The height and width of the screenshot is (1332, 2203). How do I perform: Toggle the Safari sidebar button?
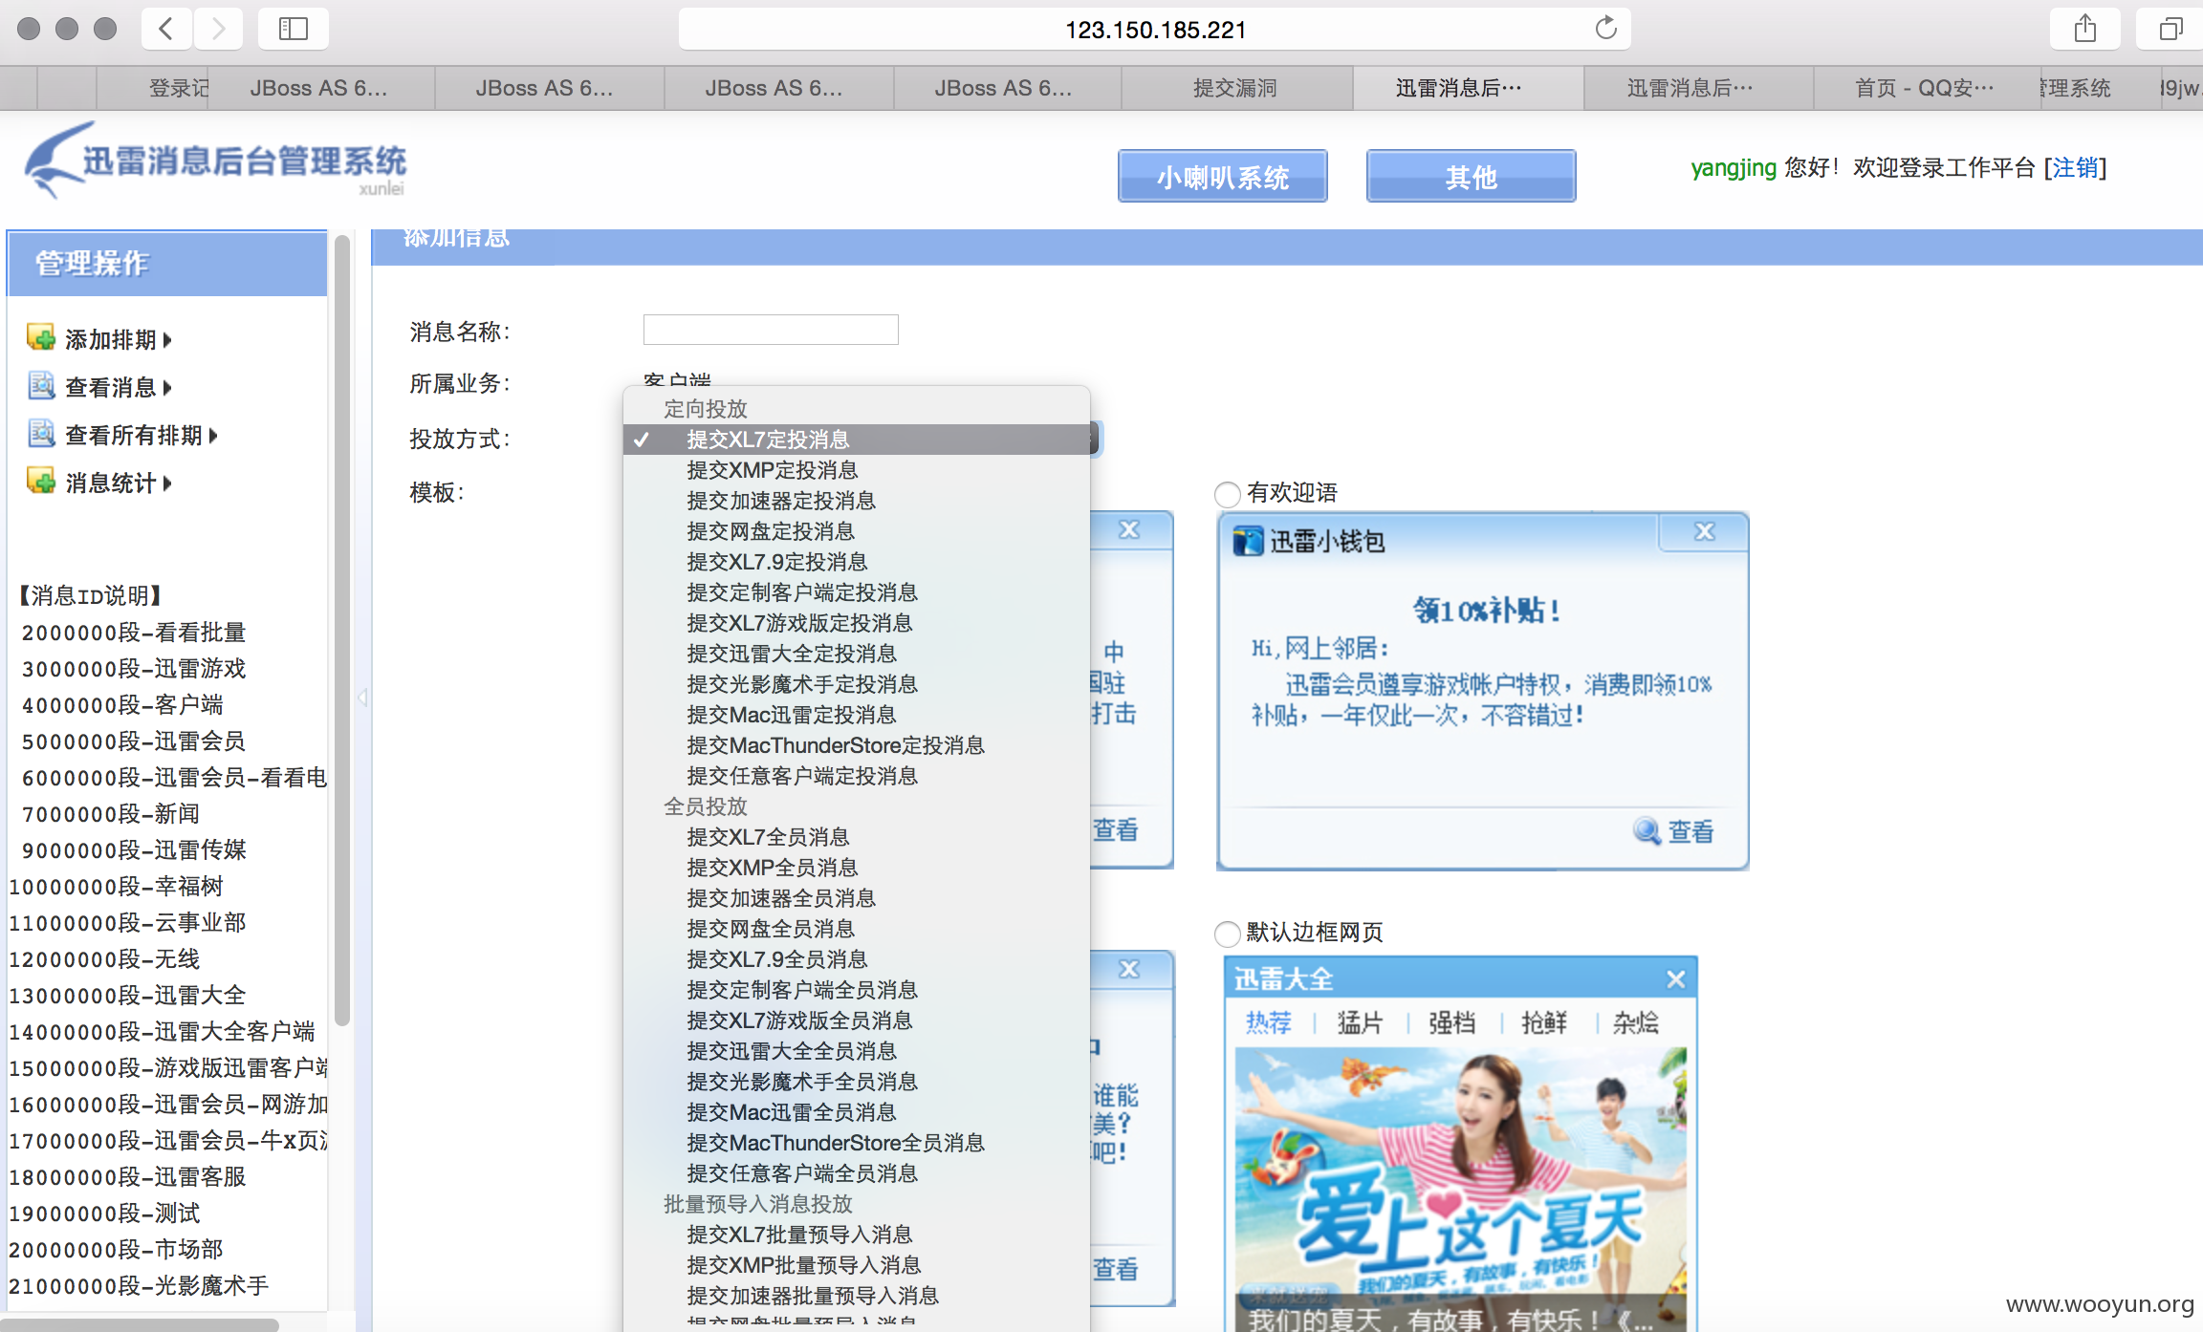point(293,29)
